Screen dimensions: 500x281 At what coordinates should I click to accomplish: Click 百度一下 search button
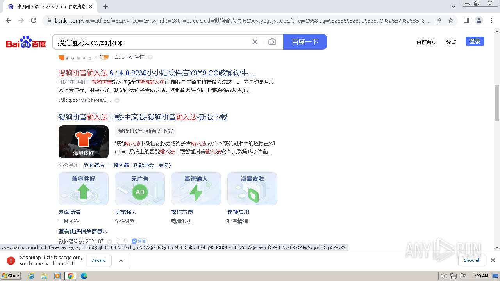pos(305,42)
